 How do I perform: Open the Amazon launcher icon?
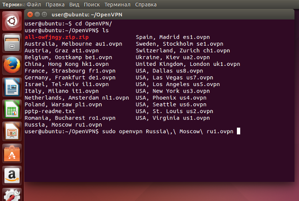click(x=12, y=176)
